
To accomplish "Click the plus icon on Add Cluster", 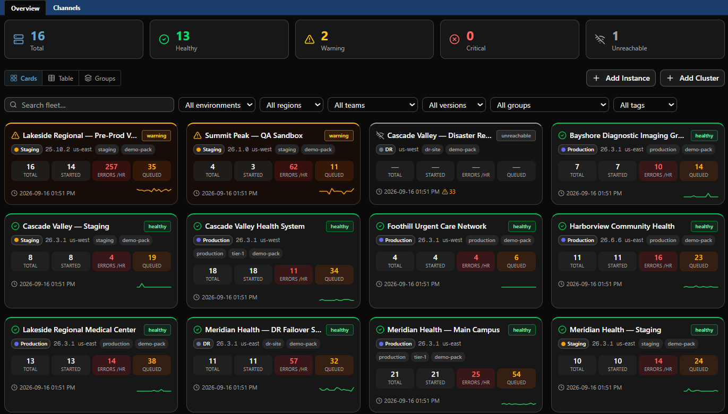I will [x=670, y=78].
